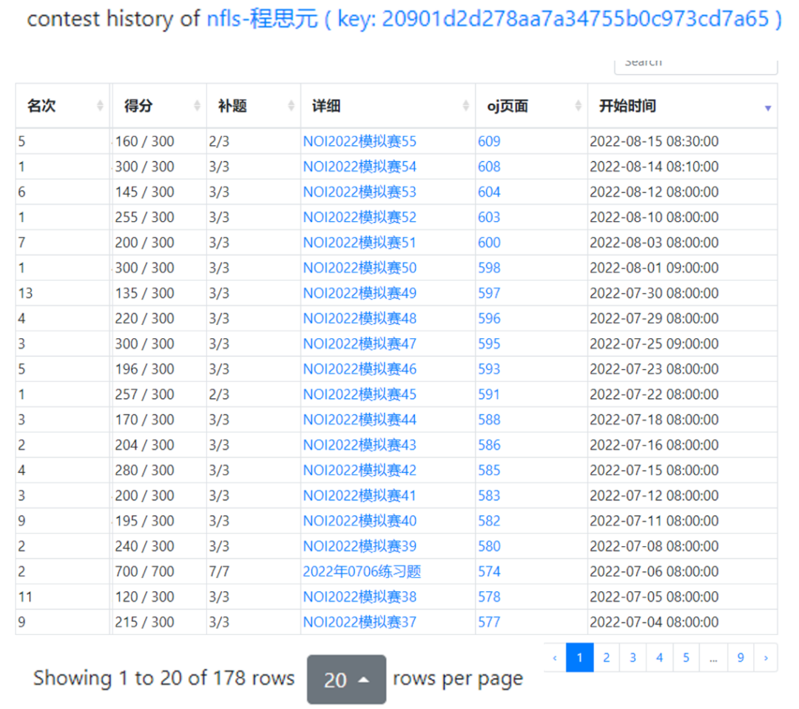The height and width of the screenshot is (709, 799).
Task: Open 2022年0706练习题 link
Action: click(362, 571)
